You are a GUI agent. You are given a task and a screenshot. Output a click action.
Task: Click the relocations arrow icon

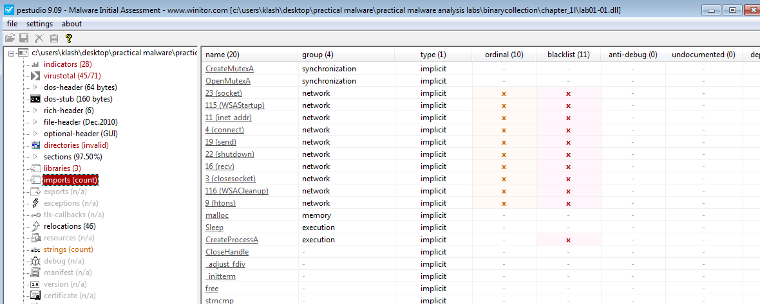point(35,226)
